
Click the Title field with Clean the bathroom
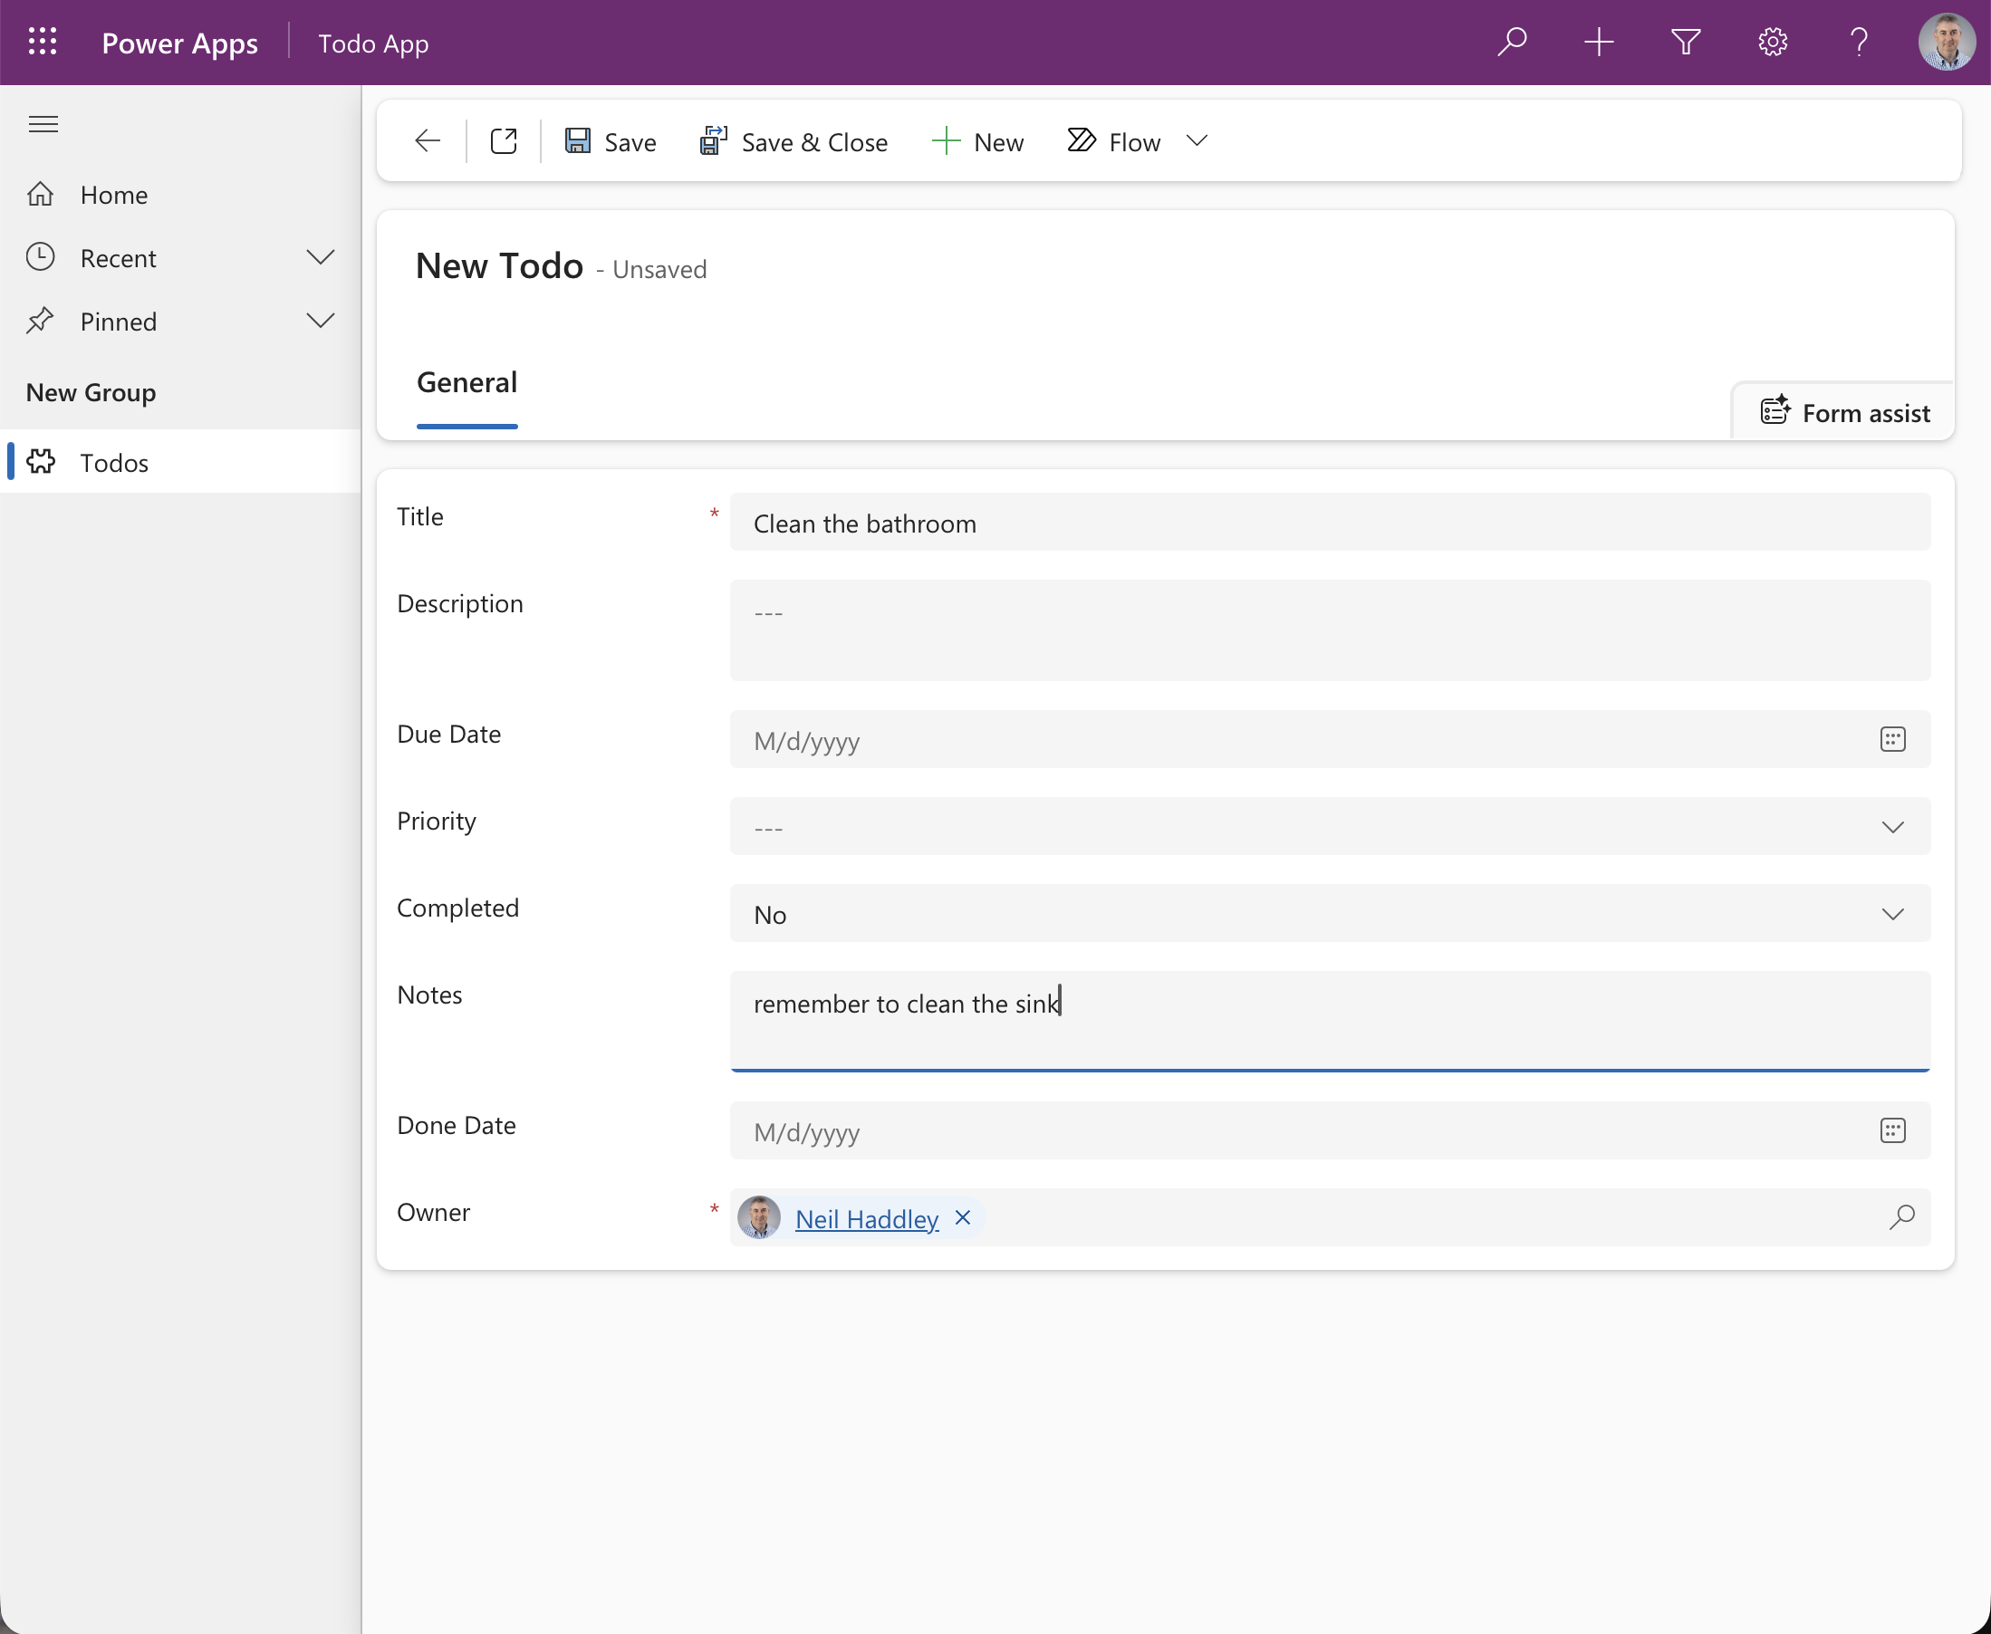[x=1329, y=523]
